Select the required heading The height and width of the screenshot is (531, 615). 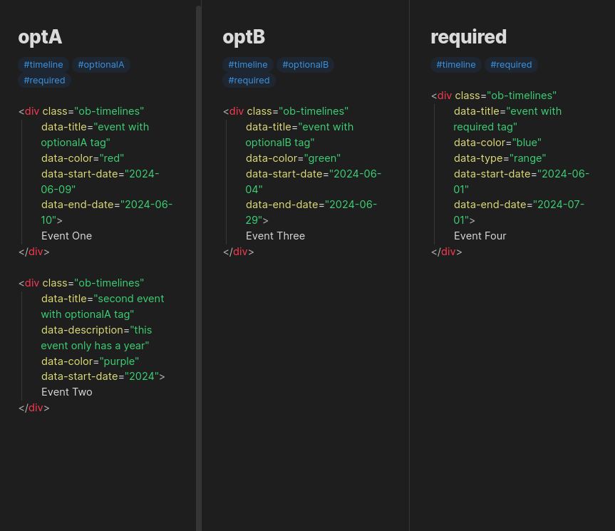tap(468, 37)
